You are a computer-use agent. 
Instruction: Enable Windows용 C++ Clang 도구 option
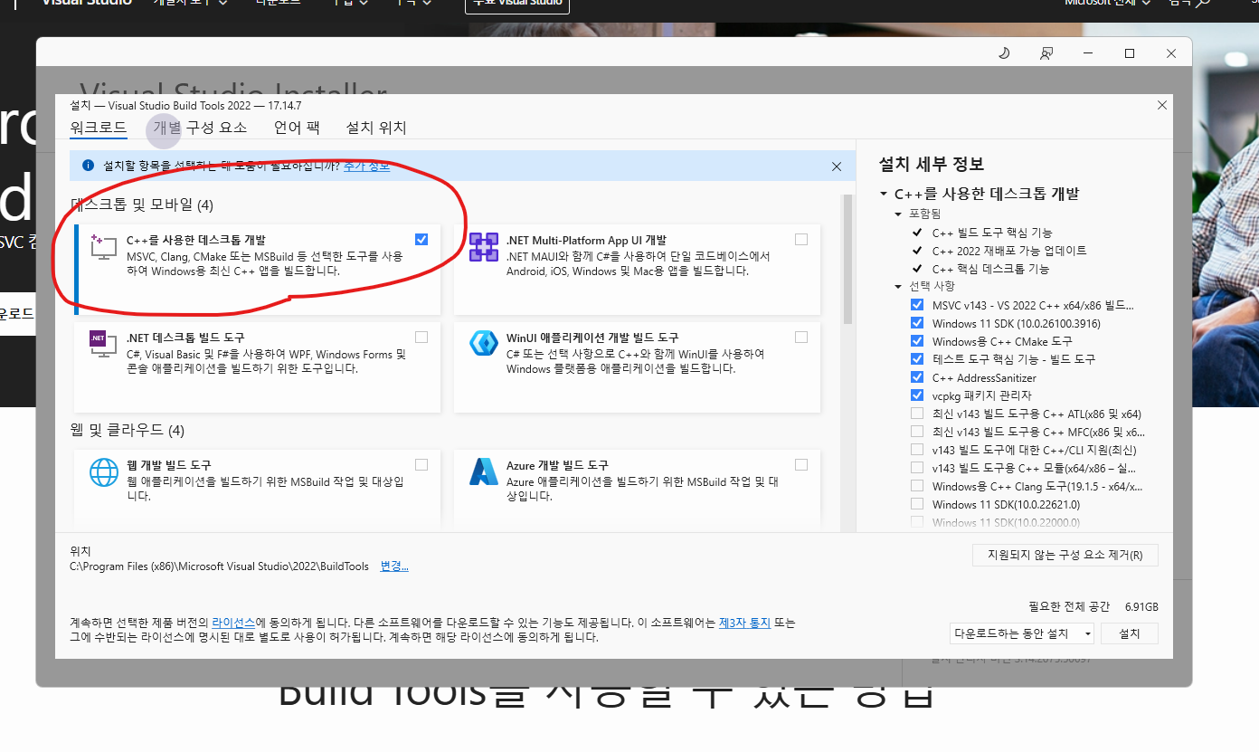click(x=917, y=486)
